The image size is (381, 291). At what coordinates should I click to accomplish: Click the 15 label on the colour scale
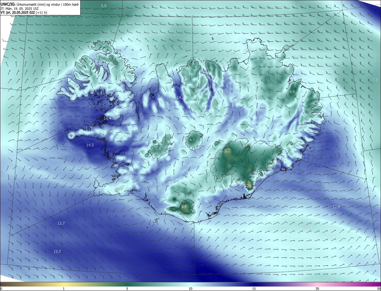(x=254, y=289)
